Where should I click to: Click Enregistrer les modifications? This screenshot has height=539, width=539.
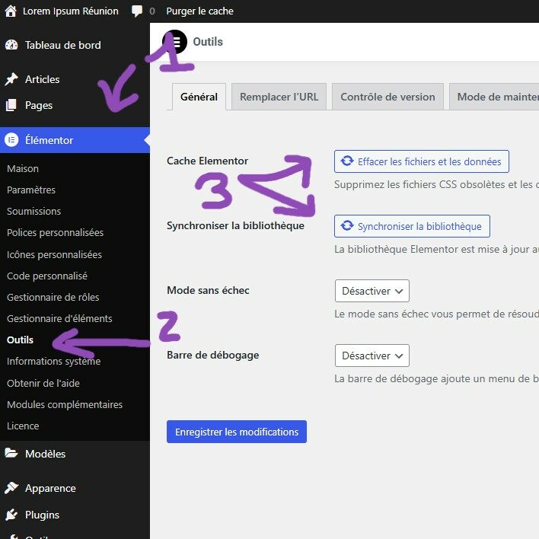pyautogui.click(x=237, y=432)
